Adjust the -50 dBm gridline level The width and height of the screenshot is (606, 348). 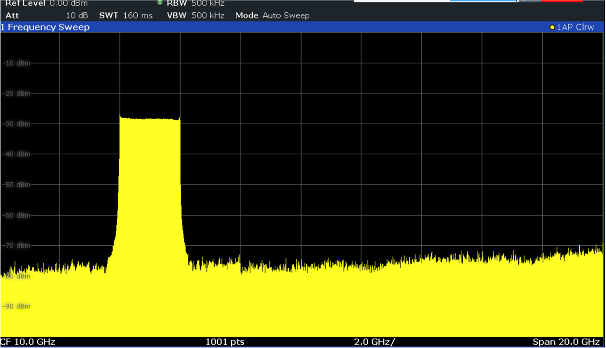[17, 184]
